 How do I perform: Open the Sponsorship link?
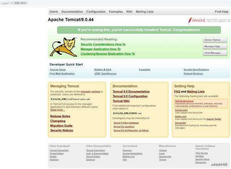[165, 157]
